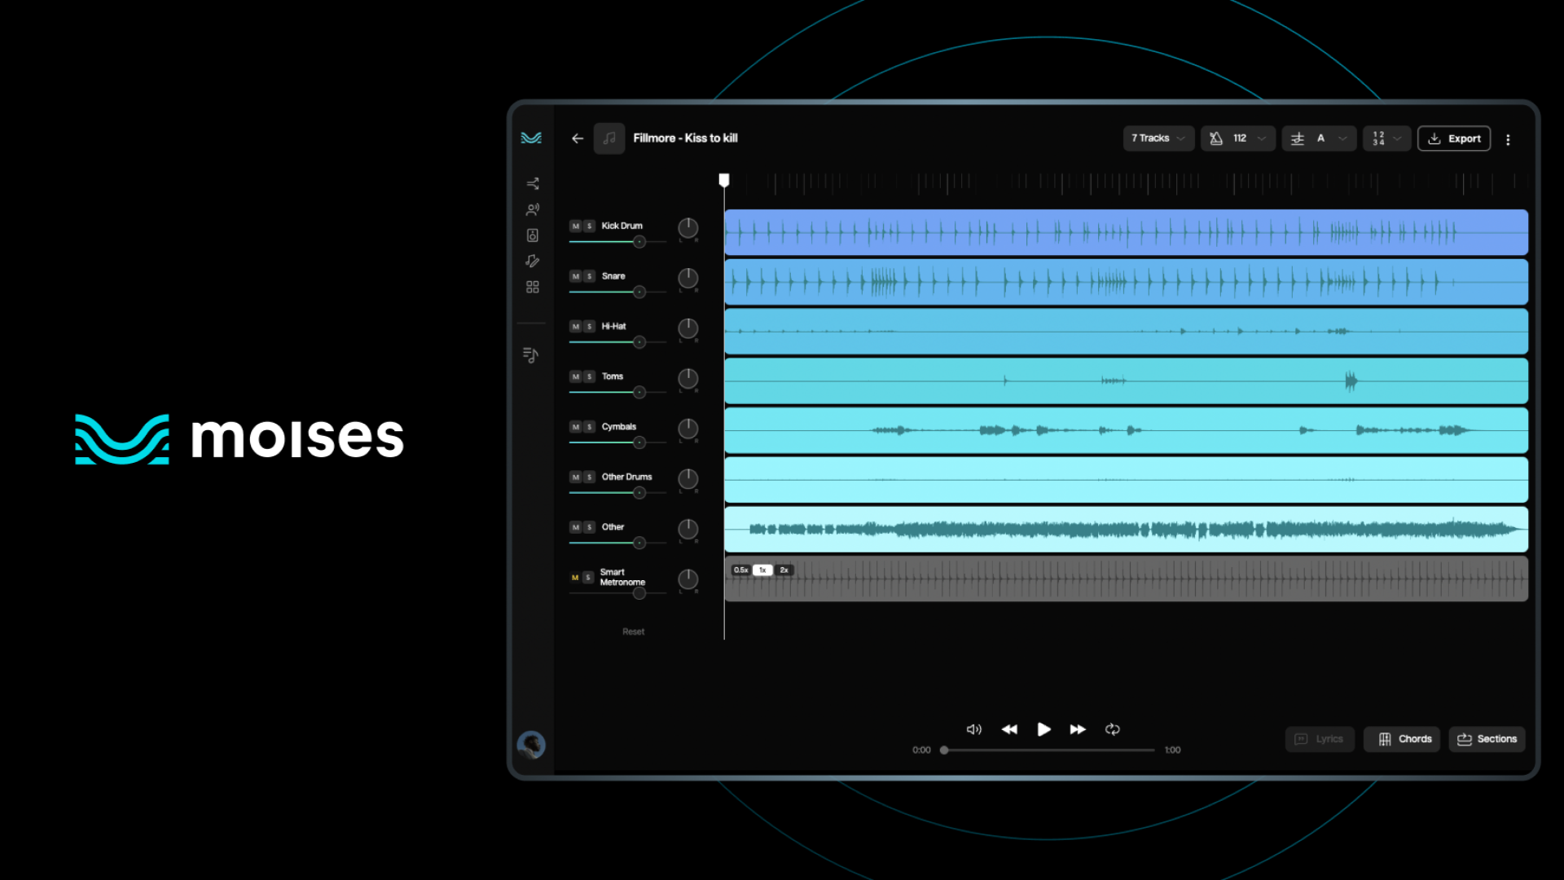Screen dimensions: 1564x880
Task: Mute the Kick Drum track
Action: tap(576, 227)
